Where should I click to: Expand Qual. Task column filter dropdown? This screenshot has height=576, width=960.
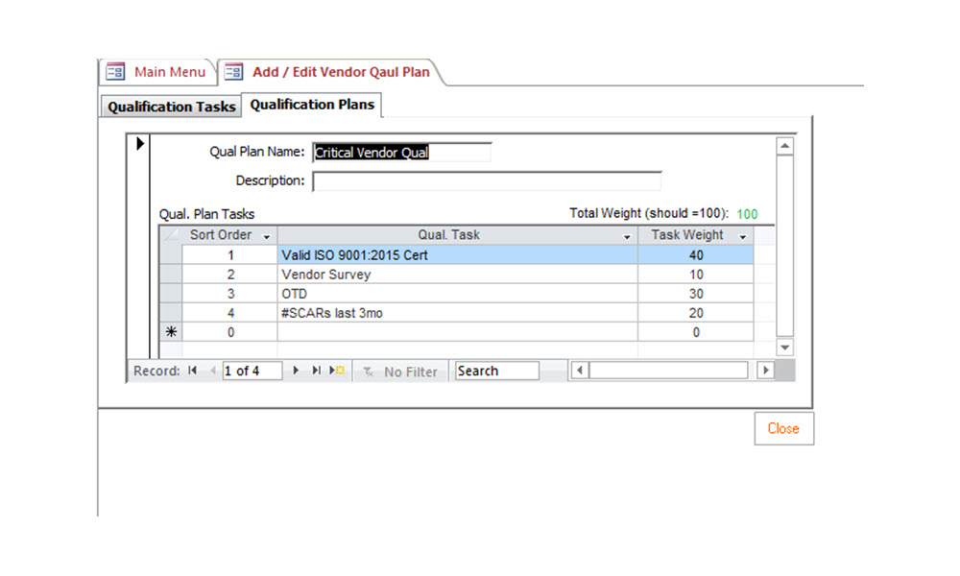click(x=628, y=236)
